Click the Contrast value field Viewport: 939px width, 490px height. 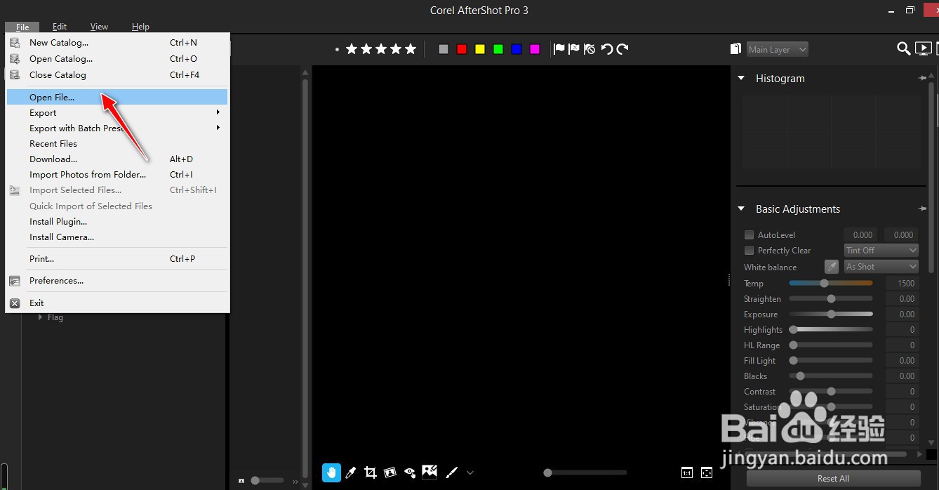(x=902, y=391)
